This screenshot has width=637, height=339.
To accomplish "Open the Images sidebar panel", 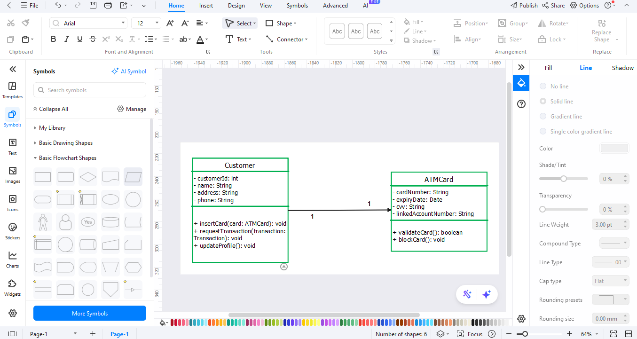I will coord(13,174).
